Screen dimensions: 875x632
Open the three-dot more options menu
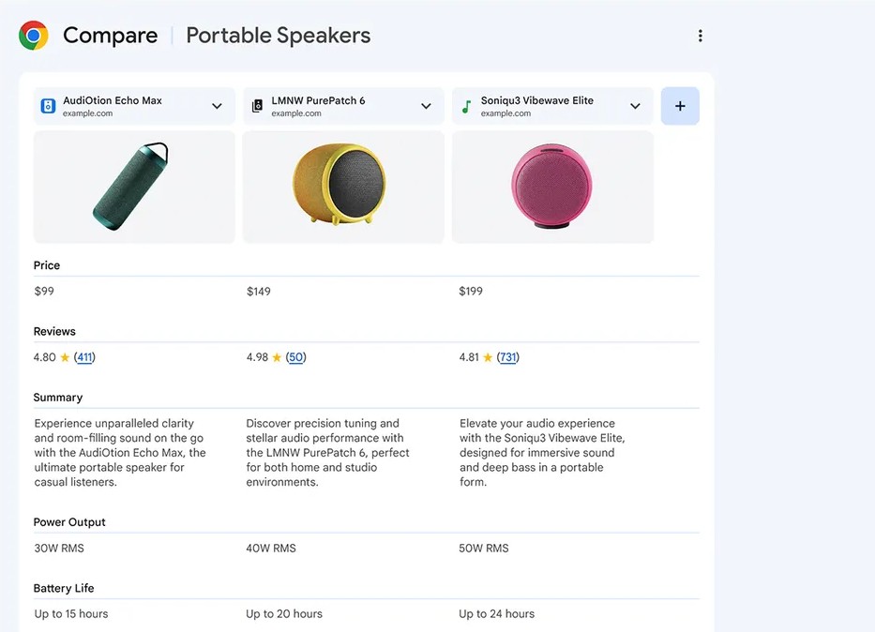[x=700, y=36]
